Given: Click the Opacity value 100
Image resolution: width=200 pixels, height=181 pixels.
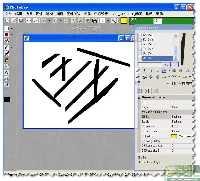Looking at the screenshot, I should [175, 126].
